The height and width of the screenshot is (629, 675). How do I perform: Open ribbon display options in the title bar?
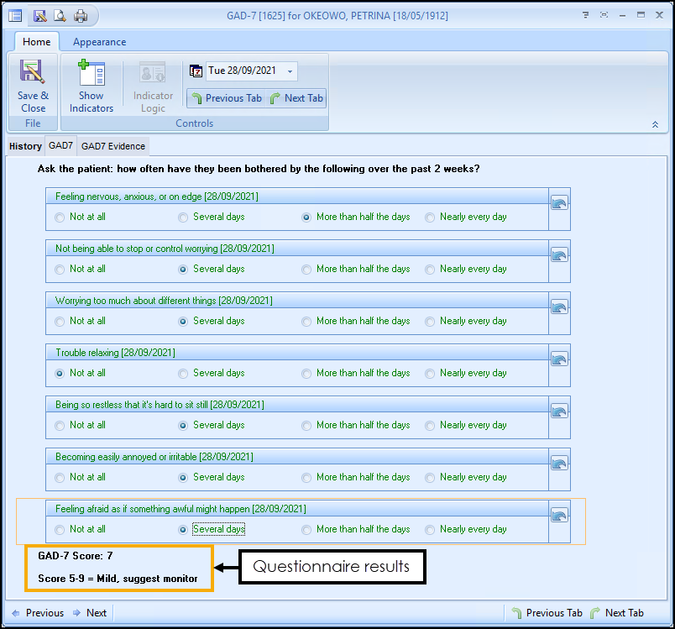point(584,15)
